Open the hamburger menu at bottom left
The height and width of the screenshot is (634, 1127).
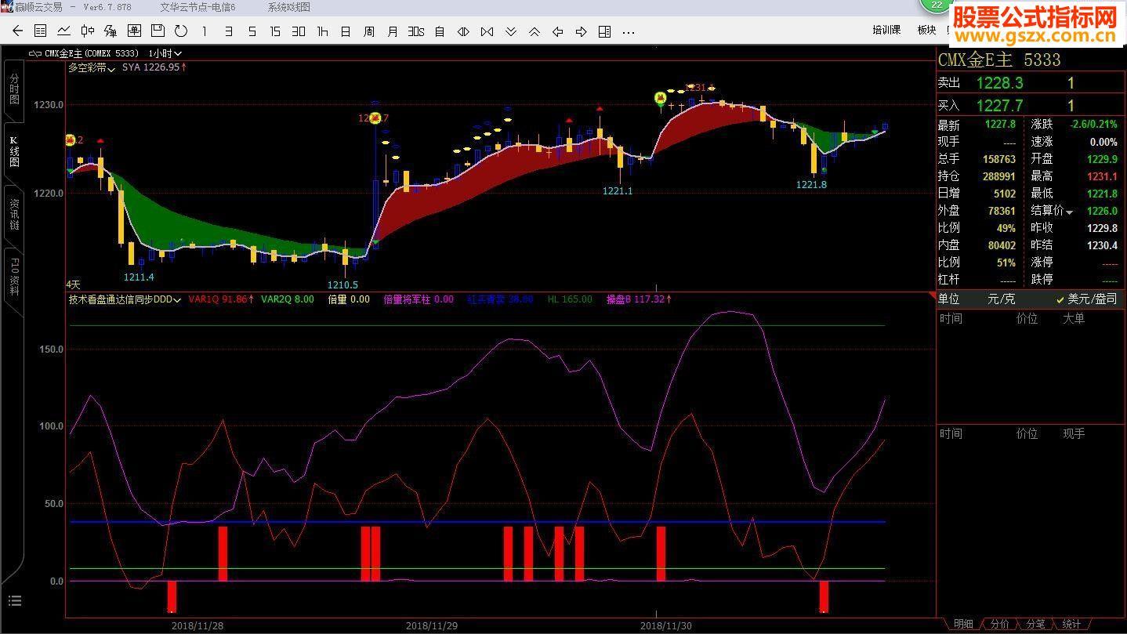15,601
